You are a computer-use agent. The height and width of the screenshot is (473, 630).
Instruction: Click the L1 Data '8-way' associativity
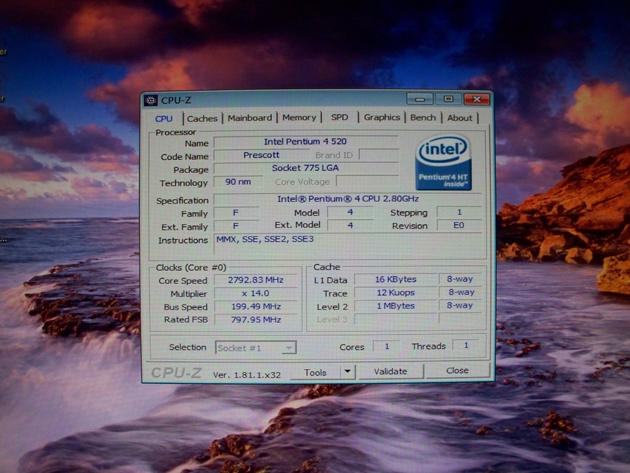click(460, 279)
